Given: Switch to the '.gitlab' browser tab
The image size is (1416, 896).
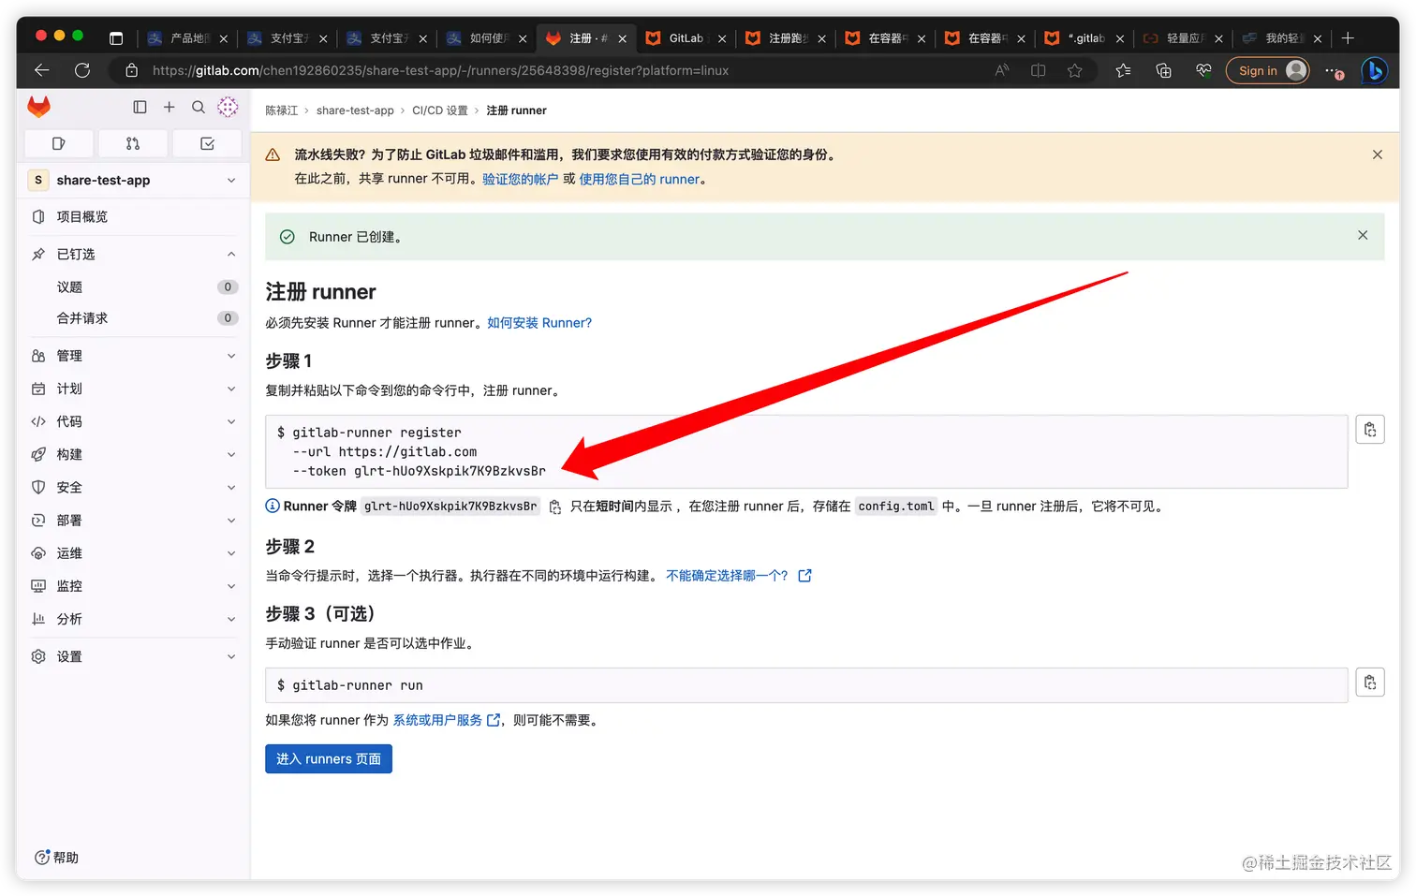Looking at the screenshot, I should [x=1084, y=38].
